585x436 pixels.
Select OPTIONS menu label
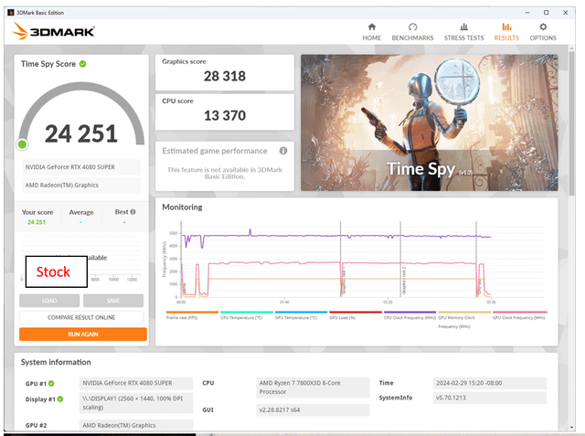[543, 38]
